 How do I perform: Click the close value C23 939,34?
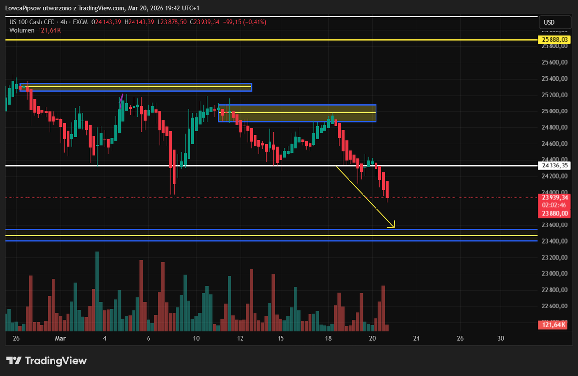coord(204,22)
